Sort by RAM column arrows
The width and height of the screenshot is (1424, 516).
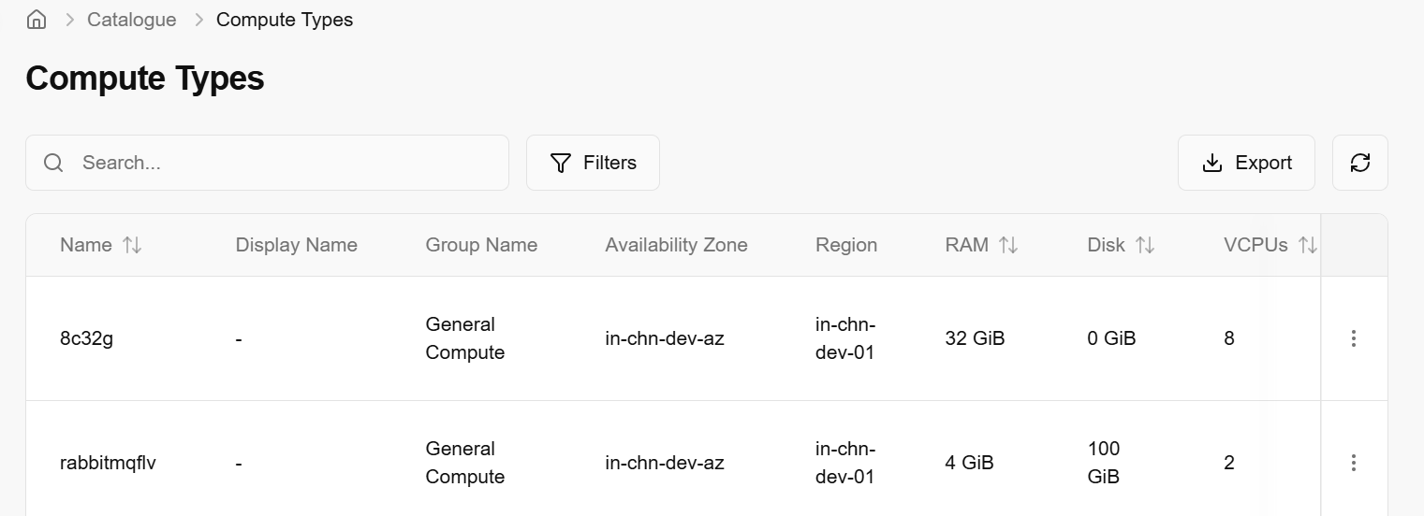click(1008, 245)
